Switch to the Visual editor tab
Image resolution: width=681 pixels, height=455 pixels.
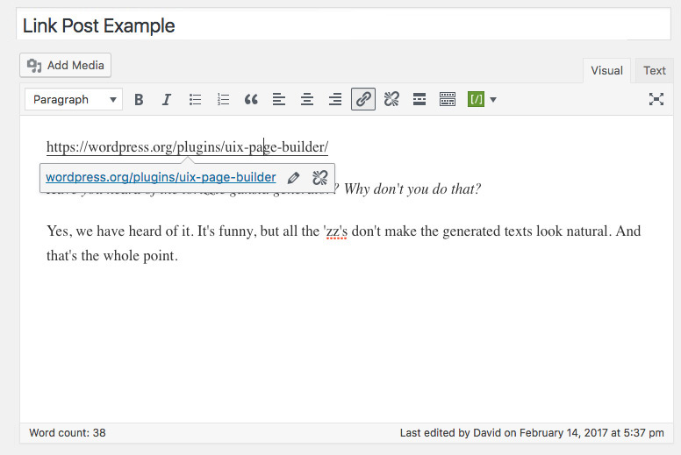[606, 71]
